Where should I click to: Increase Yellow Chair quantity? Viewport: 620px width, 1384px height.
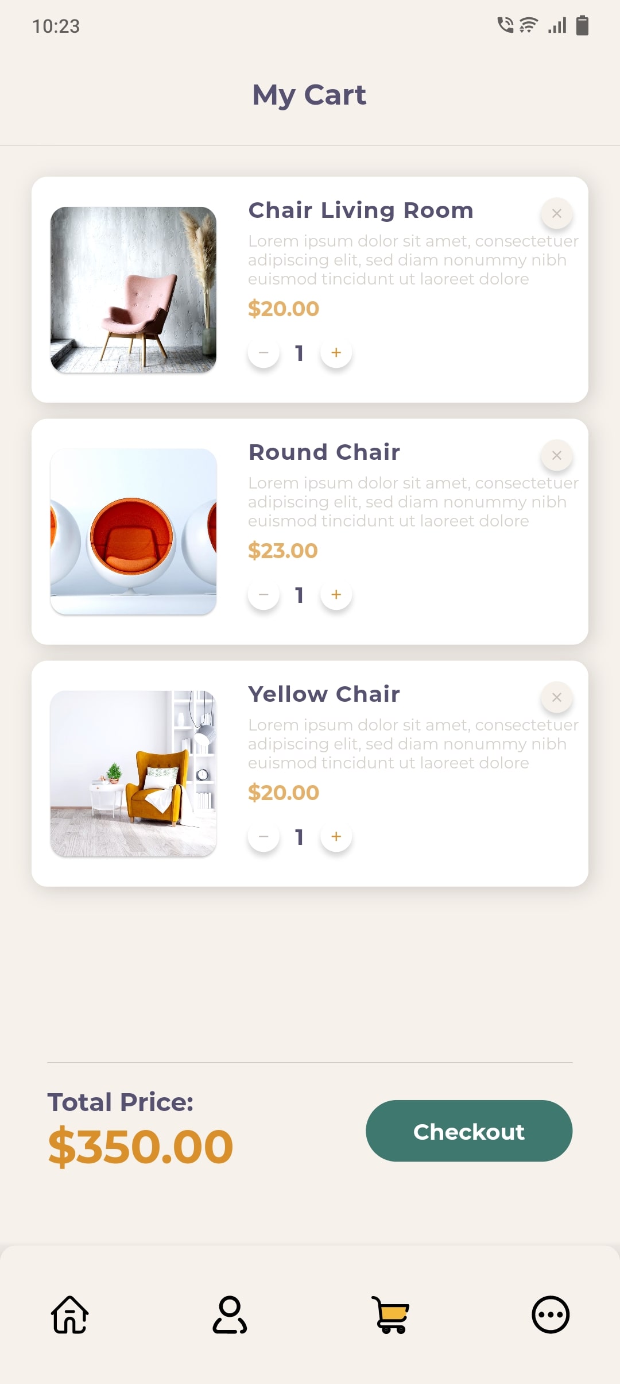click(x=336, y=836)
